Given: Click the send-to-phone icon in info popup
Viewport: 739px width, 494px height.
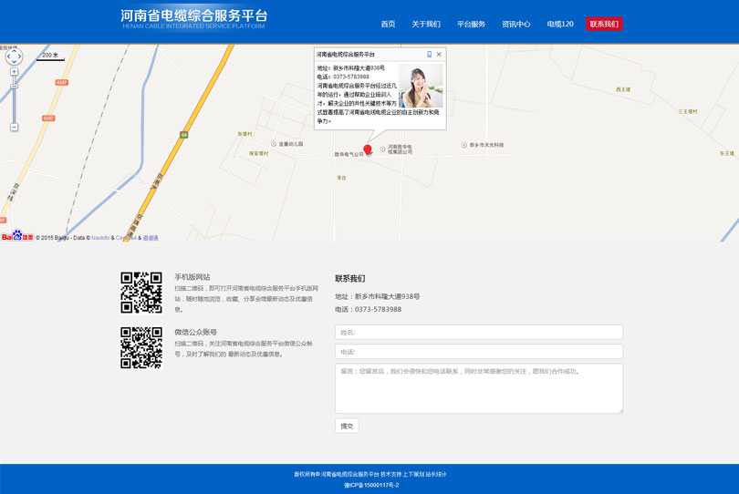Looking at the screenshot, I should click(x=429, y=55).
